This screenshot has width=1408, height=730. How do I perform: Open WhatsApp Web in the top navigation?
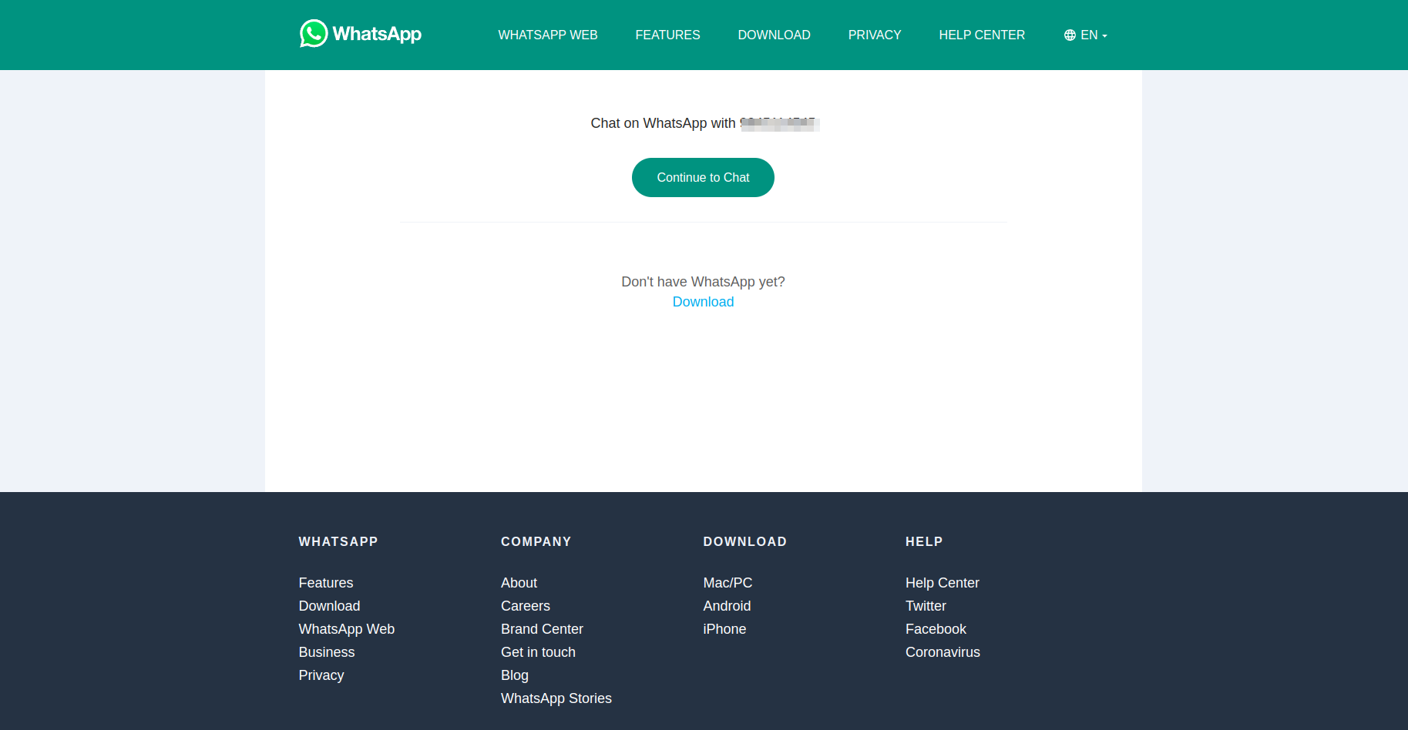point(548,35)
